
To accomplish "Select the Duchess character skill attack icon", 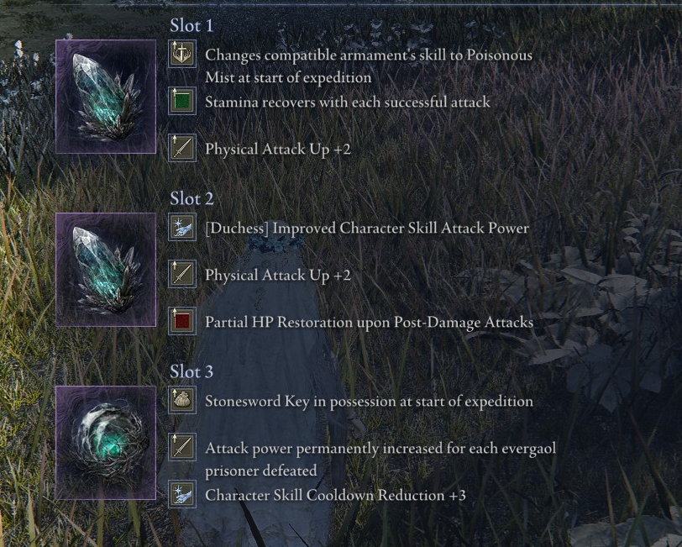I will pyautogui.click(x=182, y=227).
